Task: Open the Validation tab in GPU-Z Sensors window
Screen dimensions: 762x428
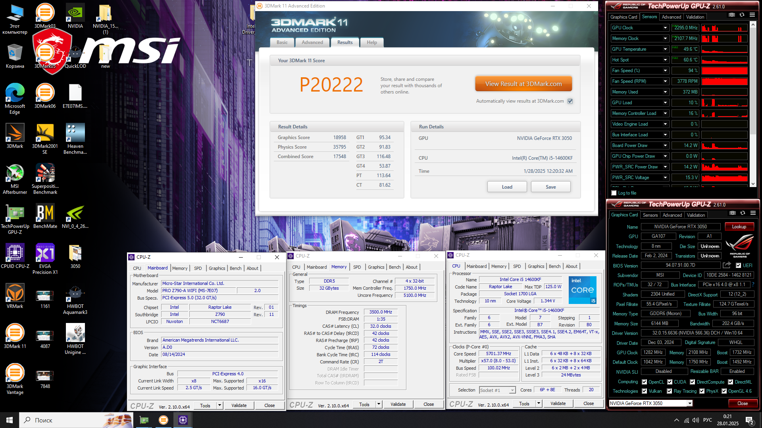Action: (695, 17)
